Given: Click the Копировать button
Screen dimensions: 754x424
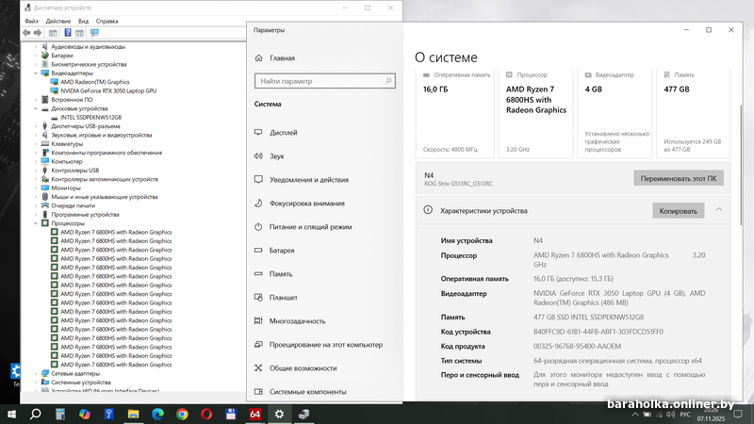Looking at the screenshot, I should pos(678,211).
